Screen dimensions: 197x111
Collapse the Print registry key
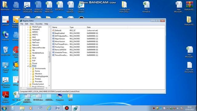tap(28, 66)
